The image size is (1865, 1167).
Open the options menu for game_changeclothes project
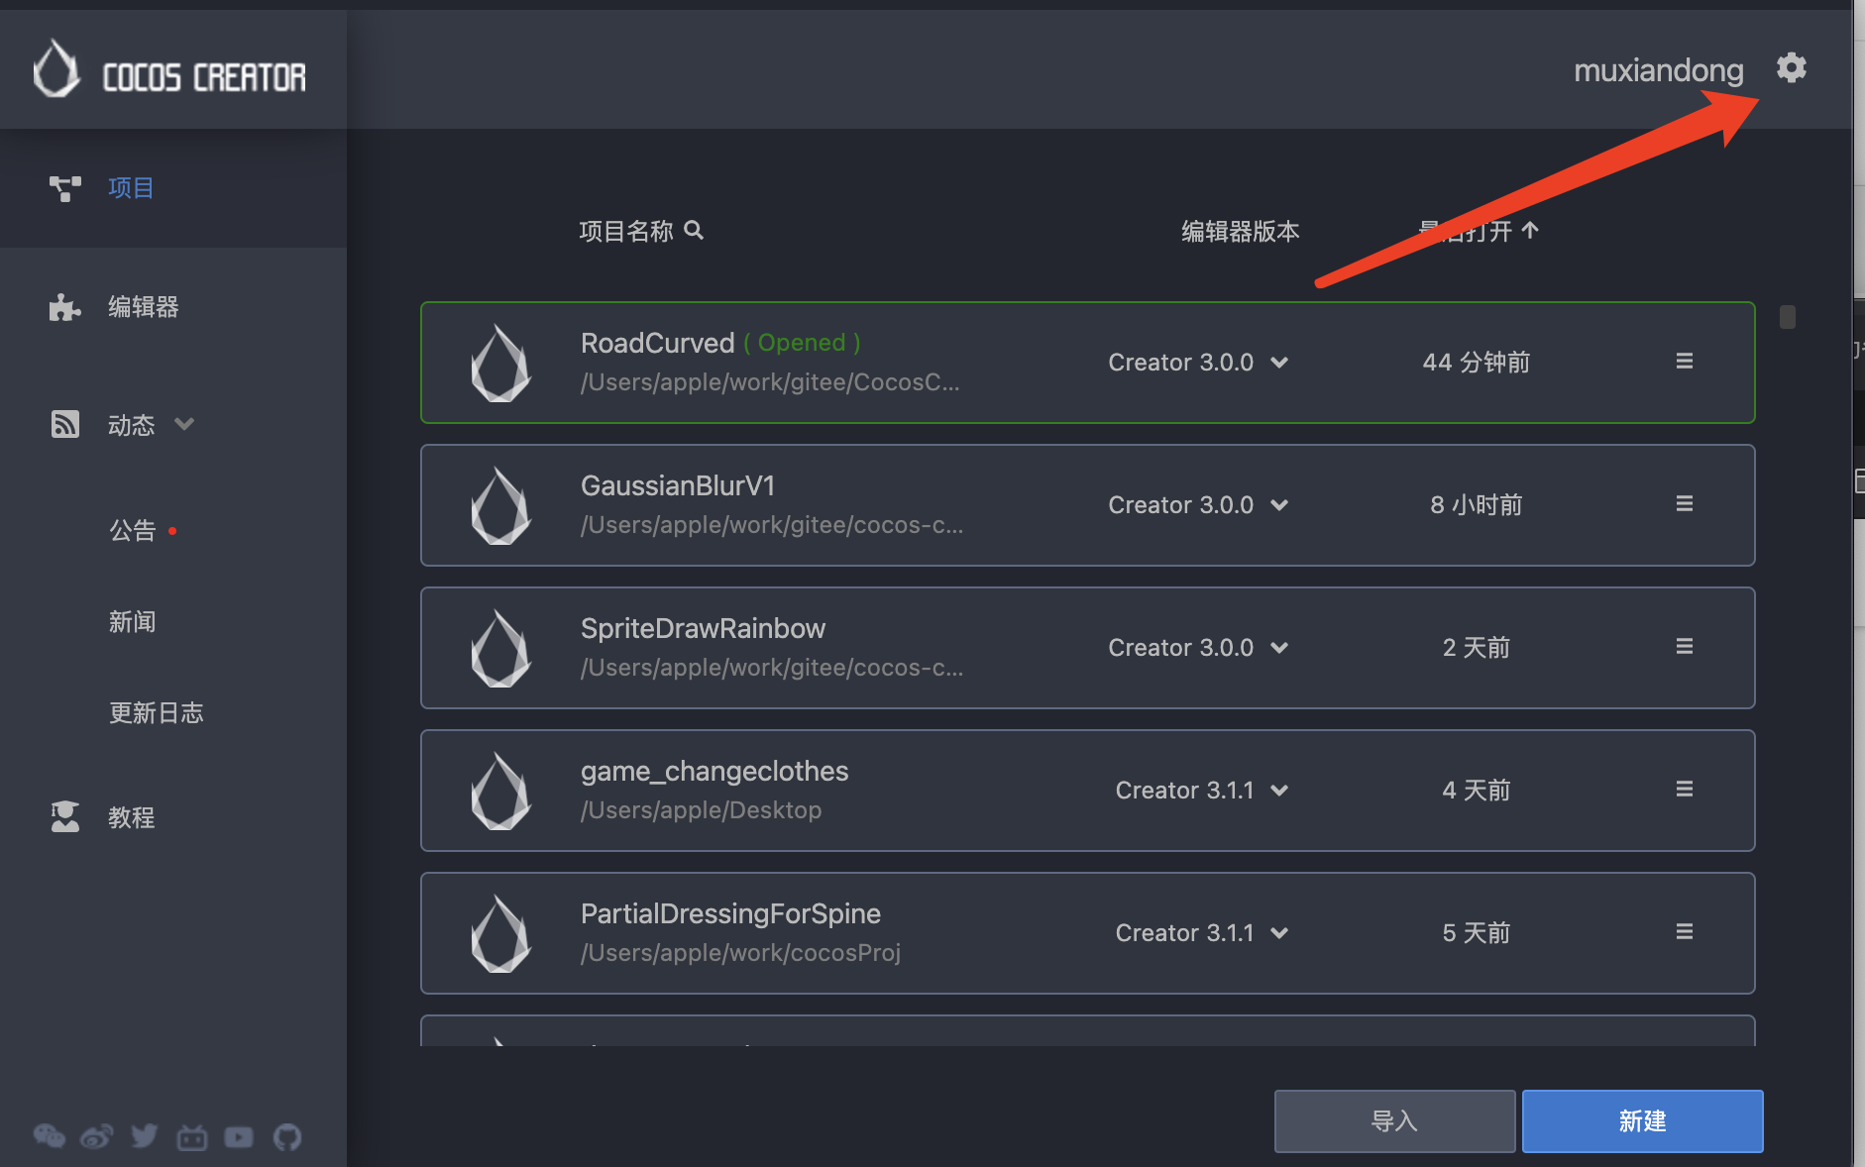tap(1684, 790)
